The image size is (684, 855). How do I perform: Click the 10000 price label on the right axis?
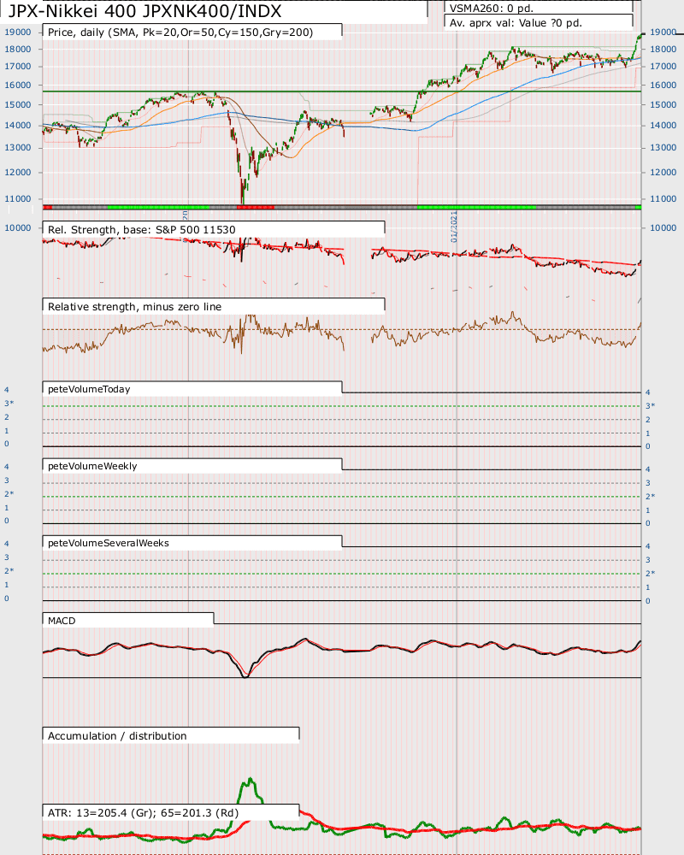tap(663, 228)
